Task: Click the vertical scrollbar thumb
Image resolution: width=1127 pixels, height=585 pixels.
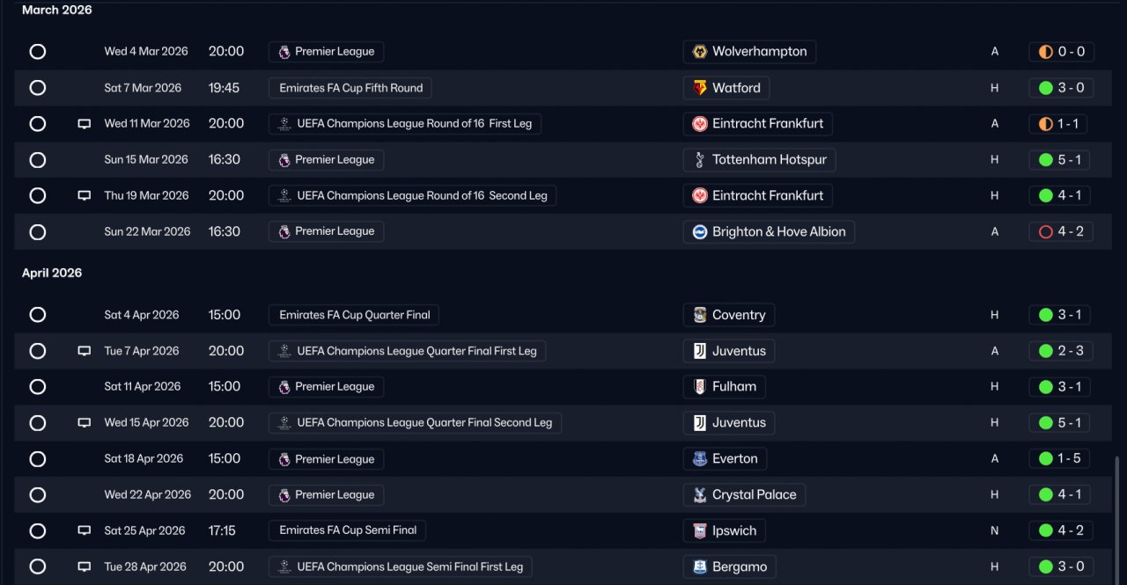Action: click(x=1117, y=519)
